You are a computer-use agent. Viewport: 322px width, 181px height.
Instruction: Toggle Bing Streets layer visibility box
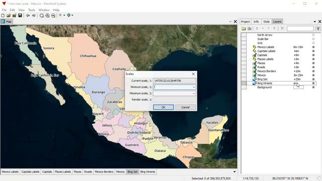point(313,83)
